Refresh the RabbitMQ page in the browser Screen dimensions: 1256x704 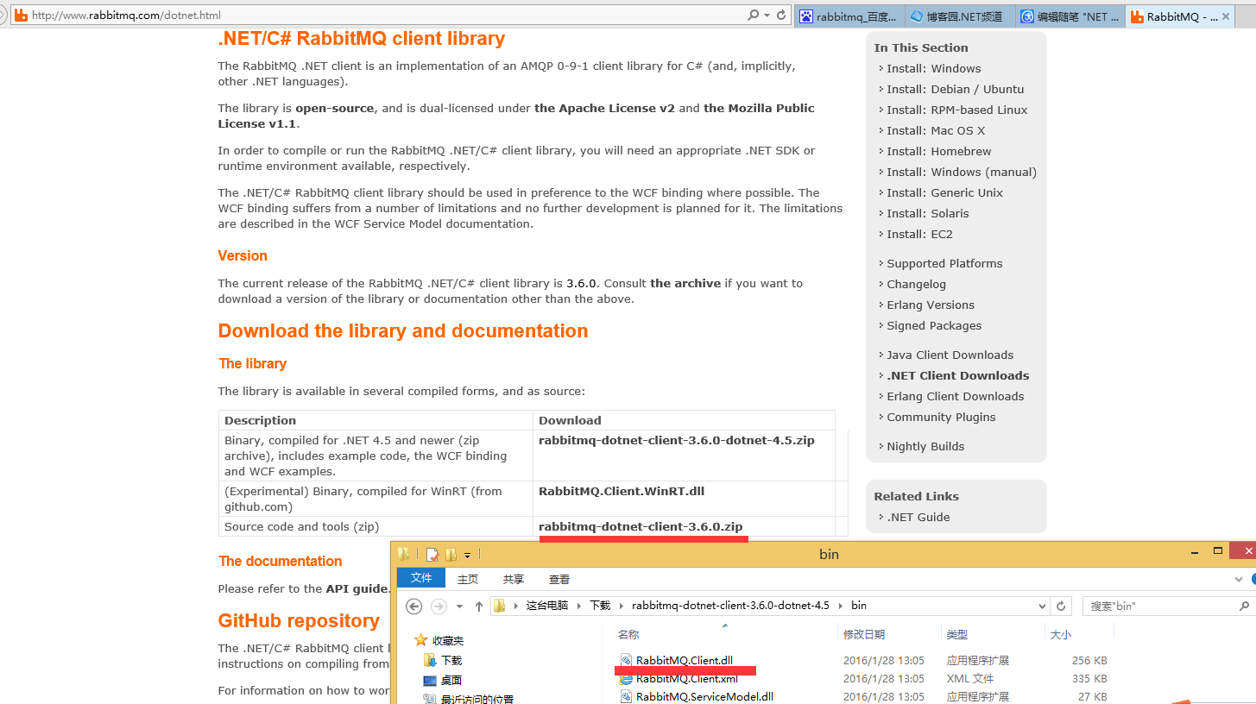point(781,16)
